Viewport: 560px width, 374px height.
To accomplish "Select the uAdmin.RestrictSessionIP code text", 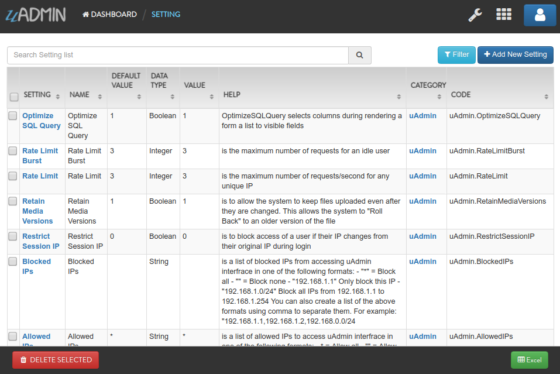I will click(x=492, y=236).
